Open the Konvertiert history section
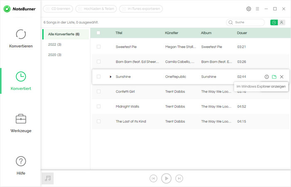Image resolution: width=291 pixels, height=187 pixels. [21, 81]
